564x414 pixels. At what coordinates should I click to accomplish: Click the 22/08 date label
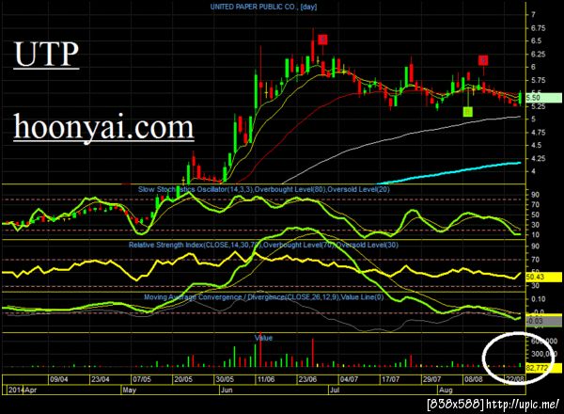coord(515,379)
